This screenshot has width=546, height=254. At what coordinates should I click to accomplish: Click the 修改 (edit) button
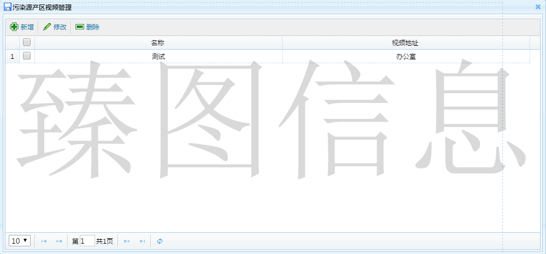[55, 27]
